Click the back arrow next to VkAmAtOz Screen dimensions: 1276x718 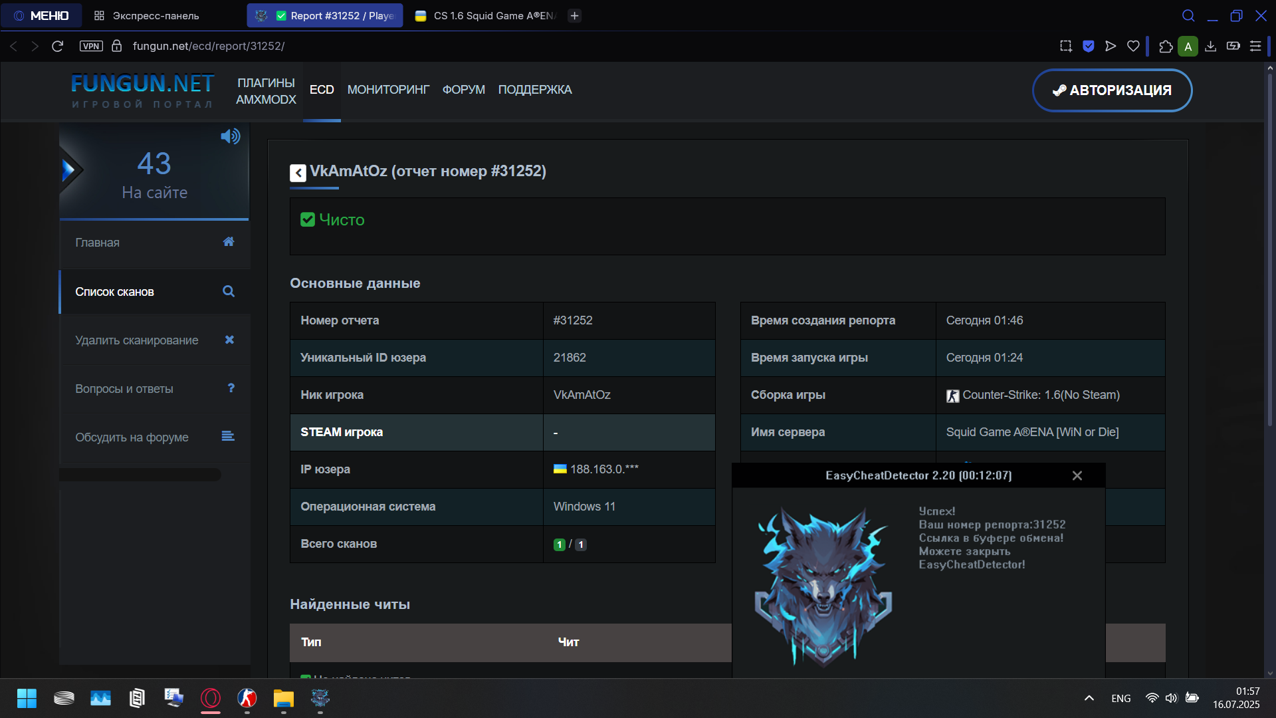pyautogui.click(x=298, y=173)
